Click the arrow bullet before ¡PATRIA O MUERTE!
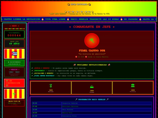This screenshot has height=118, width=158. [32, 68]
